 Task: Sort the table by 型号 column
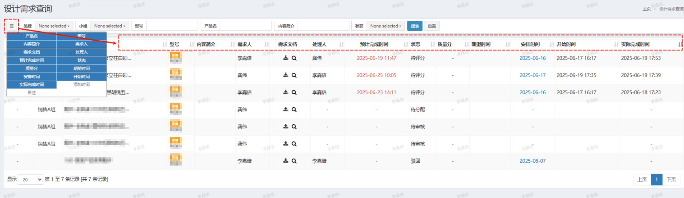[174, 44]
